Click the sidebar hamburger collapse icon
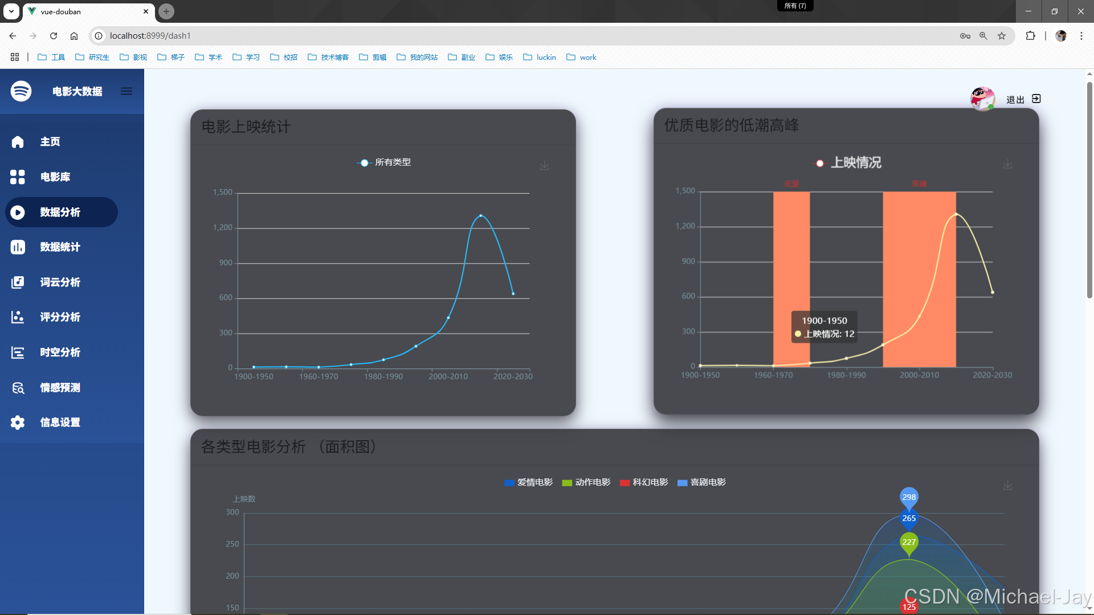Screen dimensions: 1094x615 tap(126, 91)
